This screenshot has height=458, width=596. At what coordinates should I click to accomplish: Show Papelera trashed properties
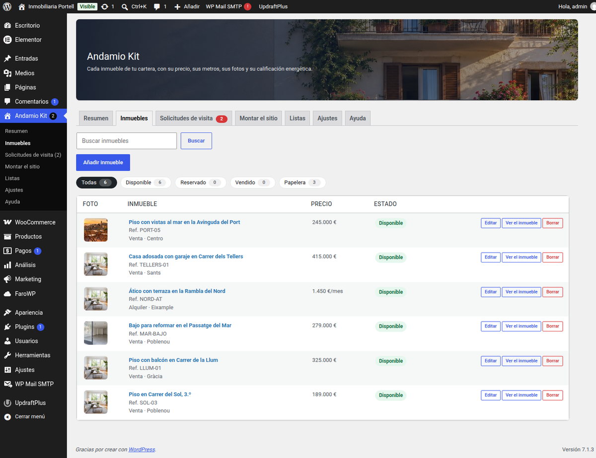(x=302, y=183)
